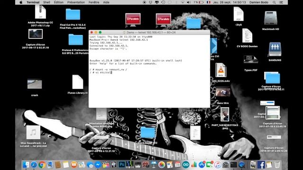The width and height of the screenshot is (303, 170).
Task: Open the Aide menu
Action: tap(106, 2)
